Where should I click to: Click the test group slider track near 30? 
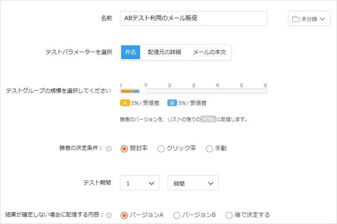pyautogui.click(x=194, y=91)
